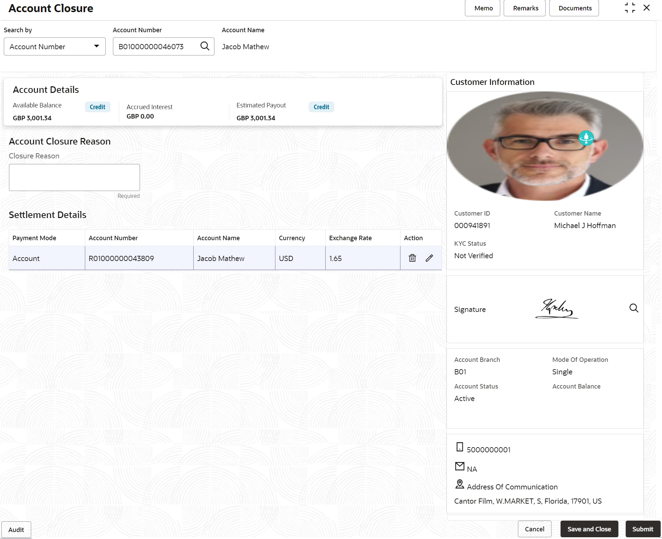Open the Remarks panel
Viewport: 662px width, 539px height.
525,8
